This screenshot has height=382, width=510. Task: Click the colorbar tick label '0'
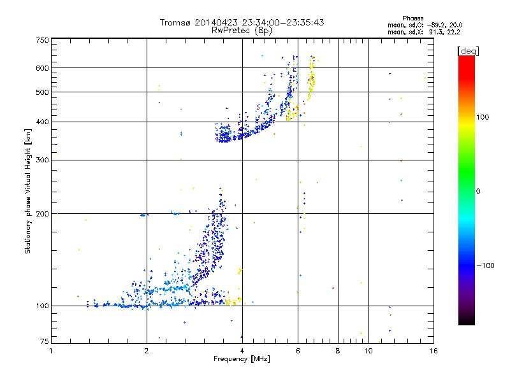478,192
